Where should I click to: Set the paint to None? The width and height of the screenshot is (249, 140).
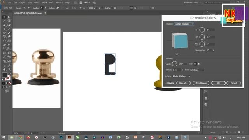10,83
